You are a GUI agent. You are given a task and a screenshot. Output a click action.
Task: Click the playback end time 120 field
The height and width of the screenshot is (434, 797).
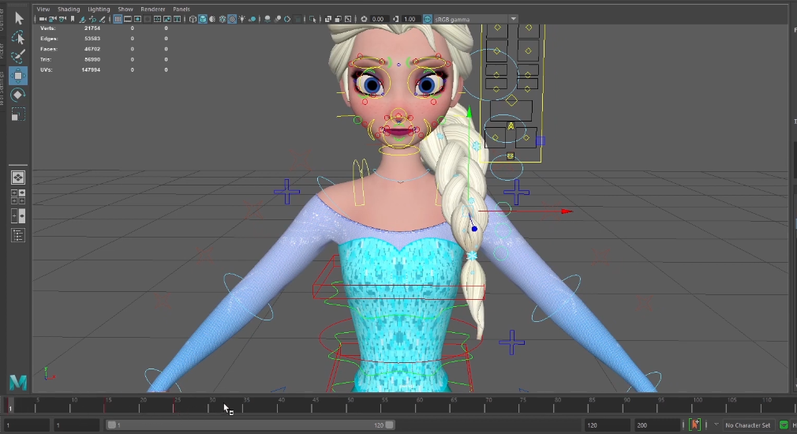click(606, 425)
